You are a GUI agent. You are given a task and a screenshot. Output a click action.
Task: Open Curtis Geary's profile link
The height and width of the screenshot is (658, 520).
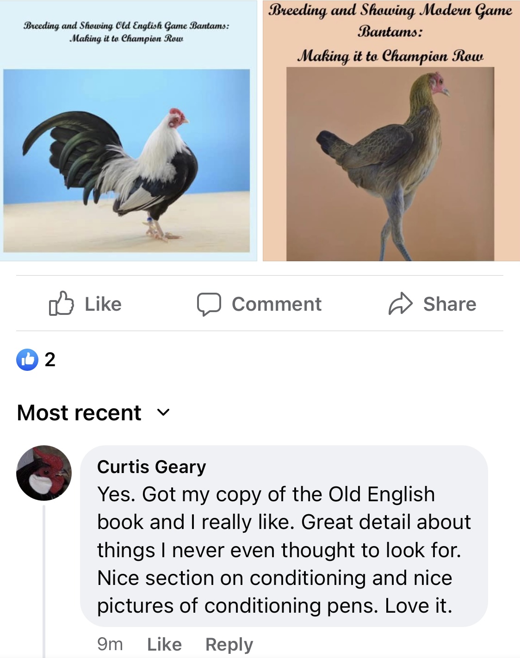point(152,468)
